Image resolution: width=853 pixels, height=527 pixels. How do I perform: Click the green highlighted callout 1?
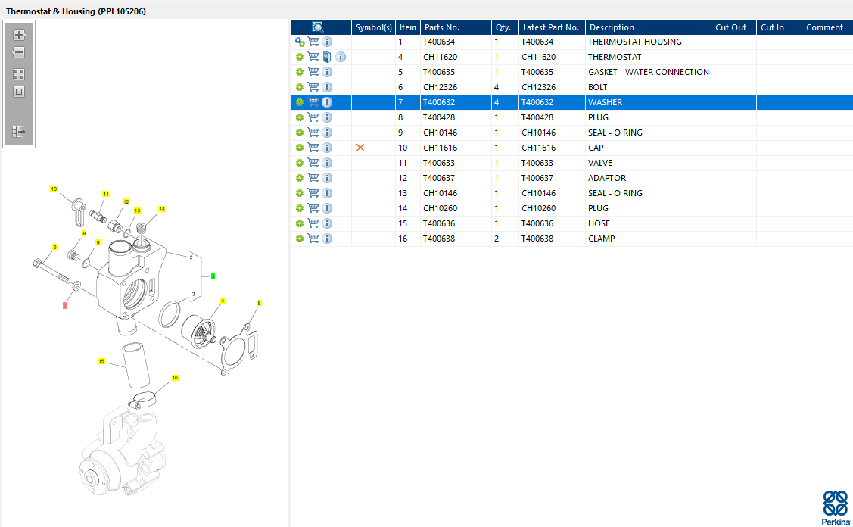pyautogui.click(x=213, y=276)
